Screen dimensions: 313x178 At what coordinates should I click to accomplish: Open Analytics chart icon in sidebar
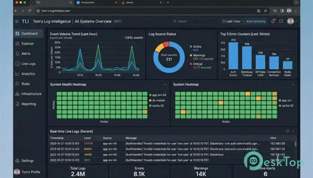pos(17,74)
